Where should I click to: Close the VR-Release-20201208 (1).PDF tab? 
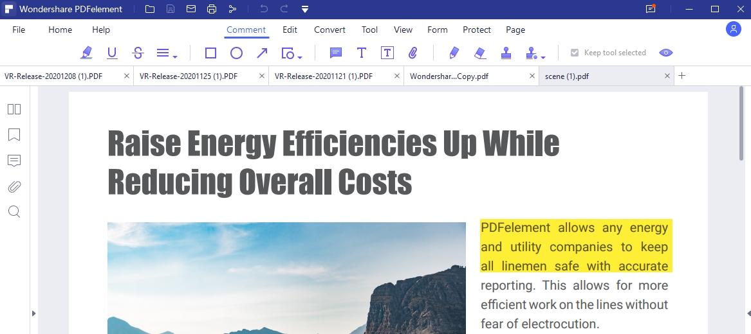click(126, 76)
